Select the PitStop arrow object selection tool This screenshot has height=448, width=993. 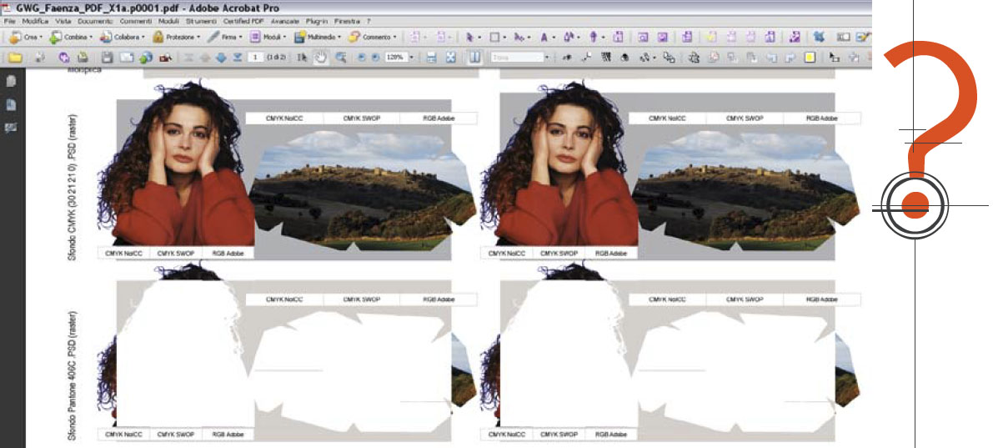tap(471, 38)
